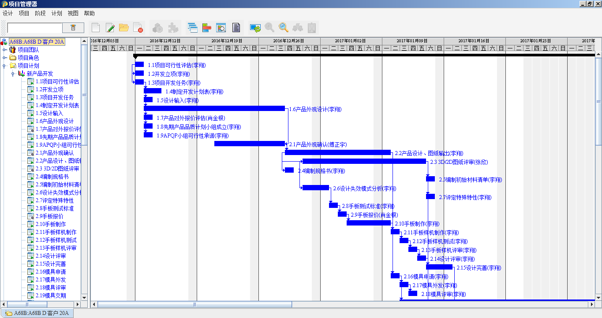Select 1.5设计输入 in the project tree
The image size is (602, 318).
[x=49, y=113]
